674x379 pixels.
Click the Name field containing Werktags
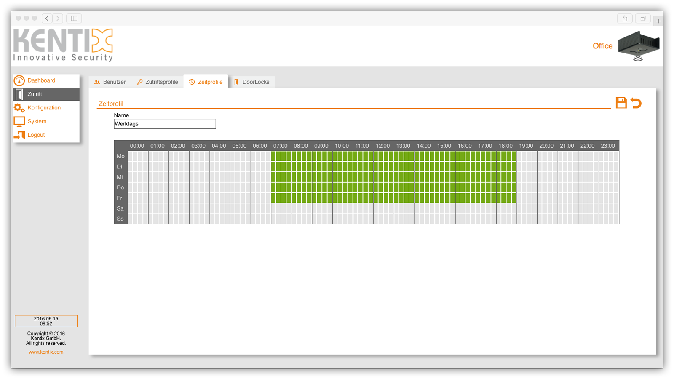[x=165, y=124]
